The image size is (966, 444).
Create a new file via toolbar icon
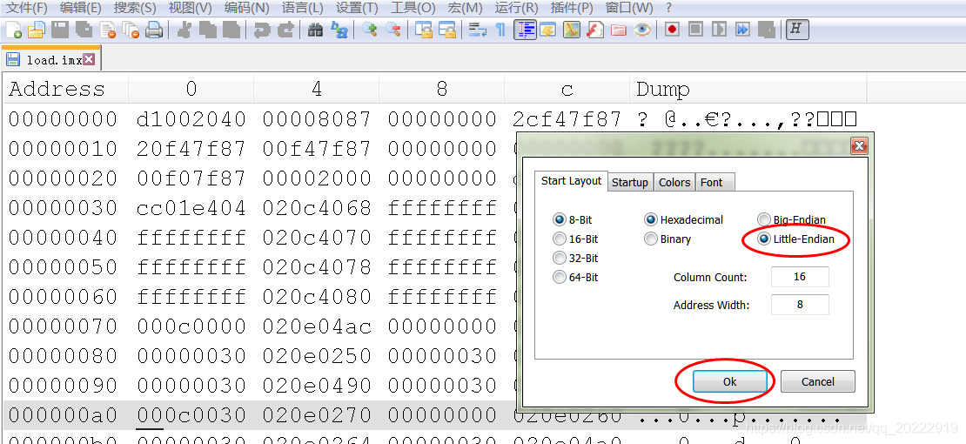pyautogui.click(x=14, y=30)
